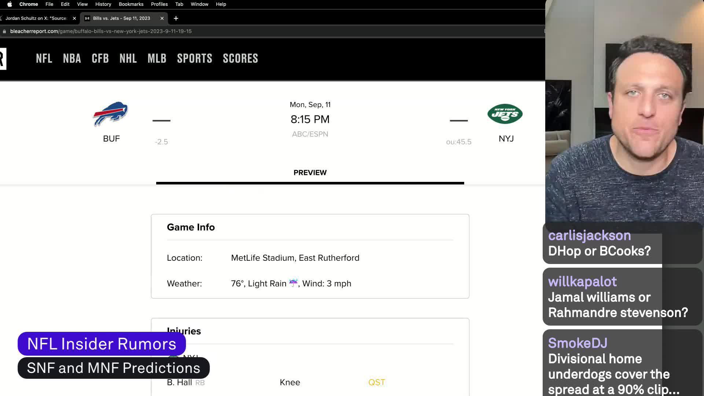Expand the Game Info section

tap(191, 227)
